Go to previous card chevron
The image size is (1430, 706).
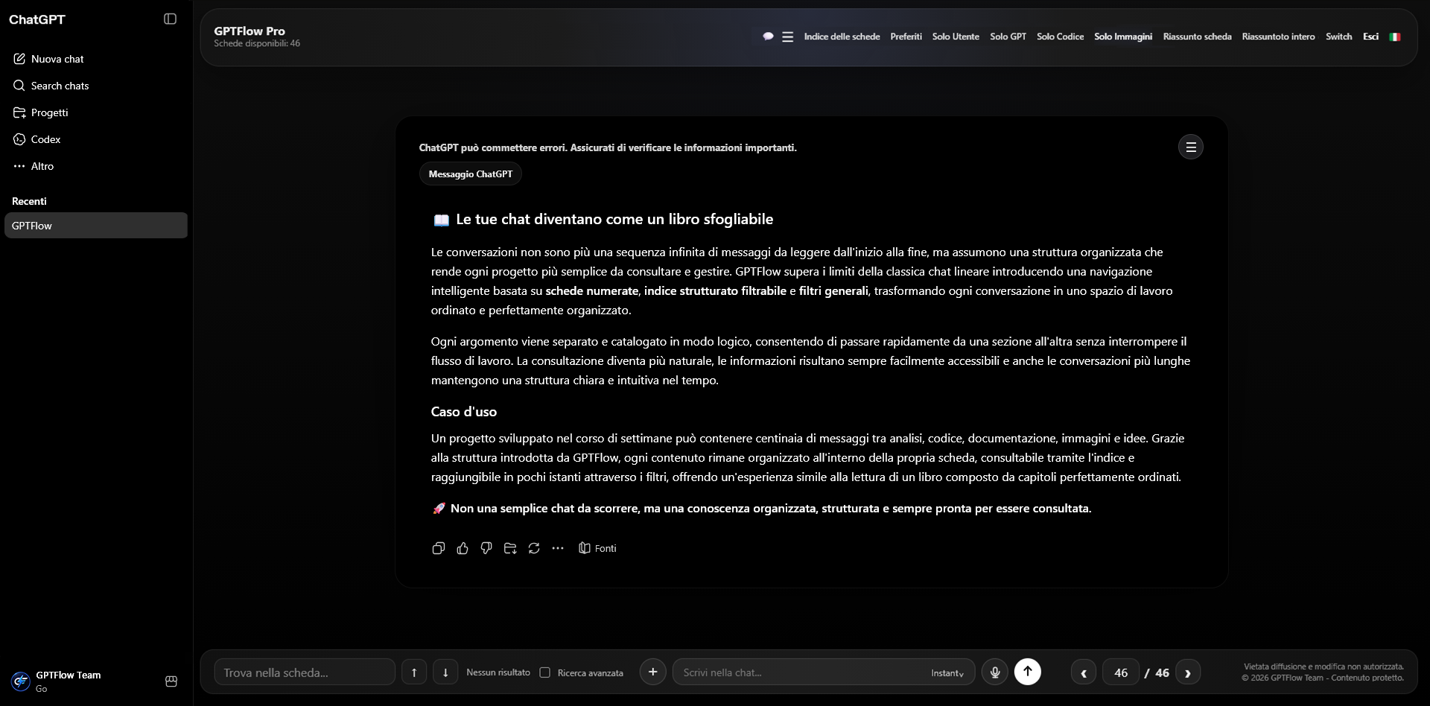click(x=1084, y=672)
